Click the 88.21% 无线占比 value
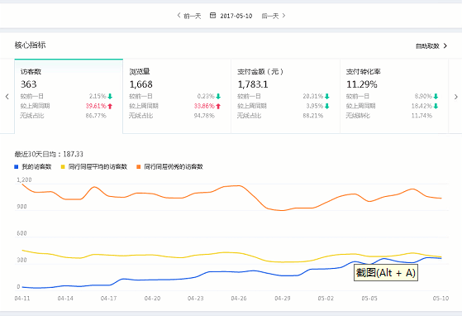Image resolution: width=462 pixels, height=316 pixels. (313, 116)
